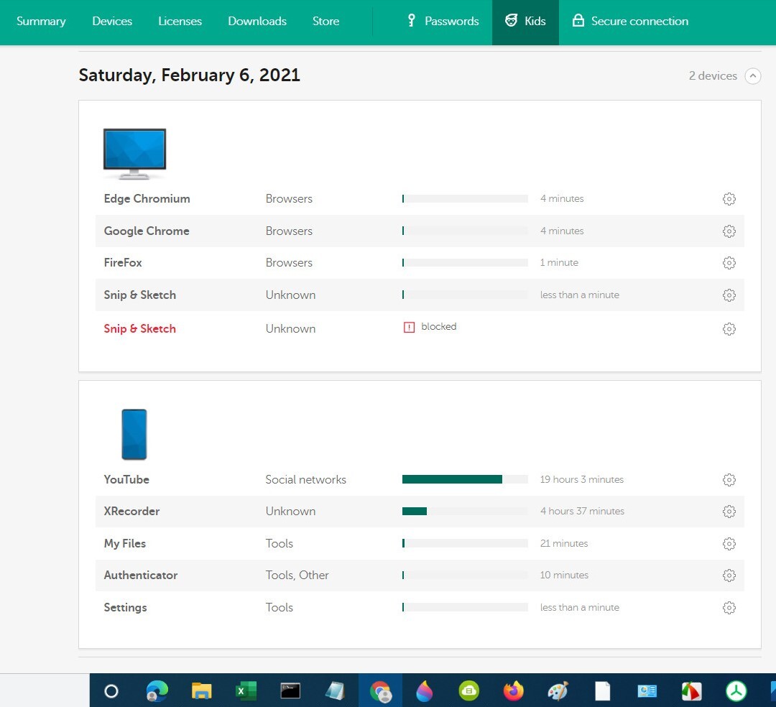
Task: Open Cortana circle in the taskbar
Action: click(x=111, y=691)
